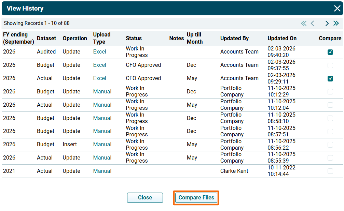Click the Updated On column header
The image size is (344, 211).
282,39
